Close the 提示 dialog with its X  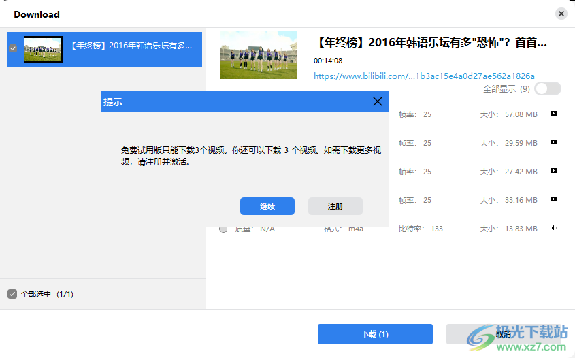click(x=378, y=101)
